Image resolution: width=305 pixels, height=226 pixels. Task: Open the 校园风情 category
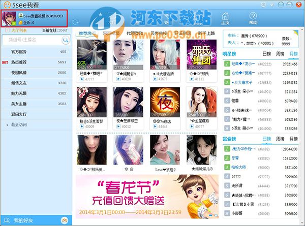tap(37, 73)
